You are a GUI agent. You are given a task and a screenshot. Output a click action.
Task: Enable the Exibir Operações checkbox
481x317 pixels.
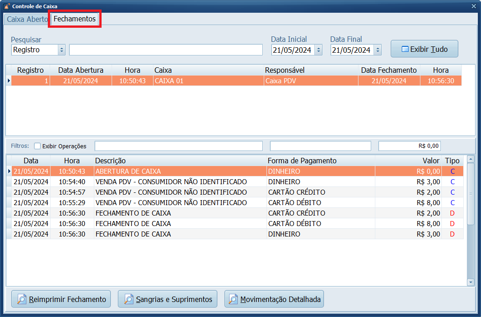pyautogui.click(x=37, y=146)
